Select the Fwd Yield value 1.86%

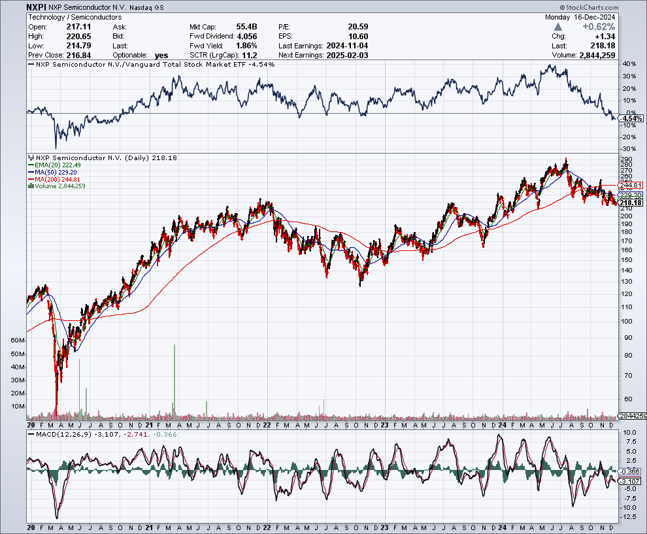click(x=246, y=46)
